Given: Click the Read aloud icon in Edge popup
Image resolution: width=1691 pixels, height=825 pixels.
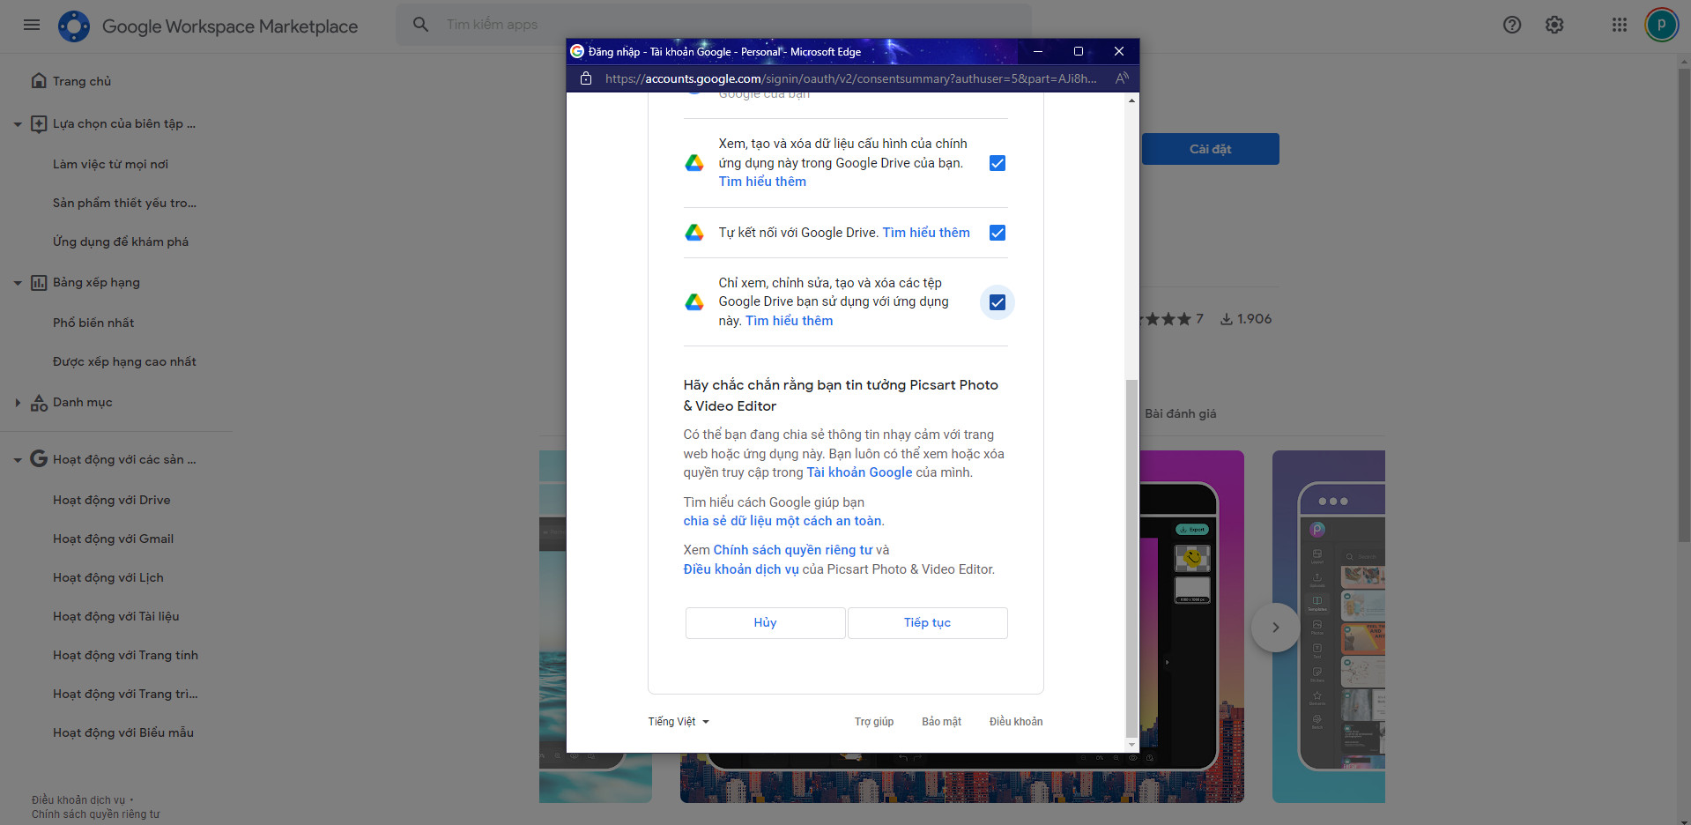Looking at the screenshot, I should tap(1122, 78).
